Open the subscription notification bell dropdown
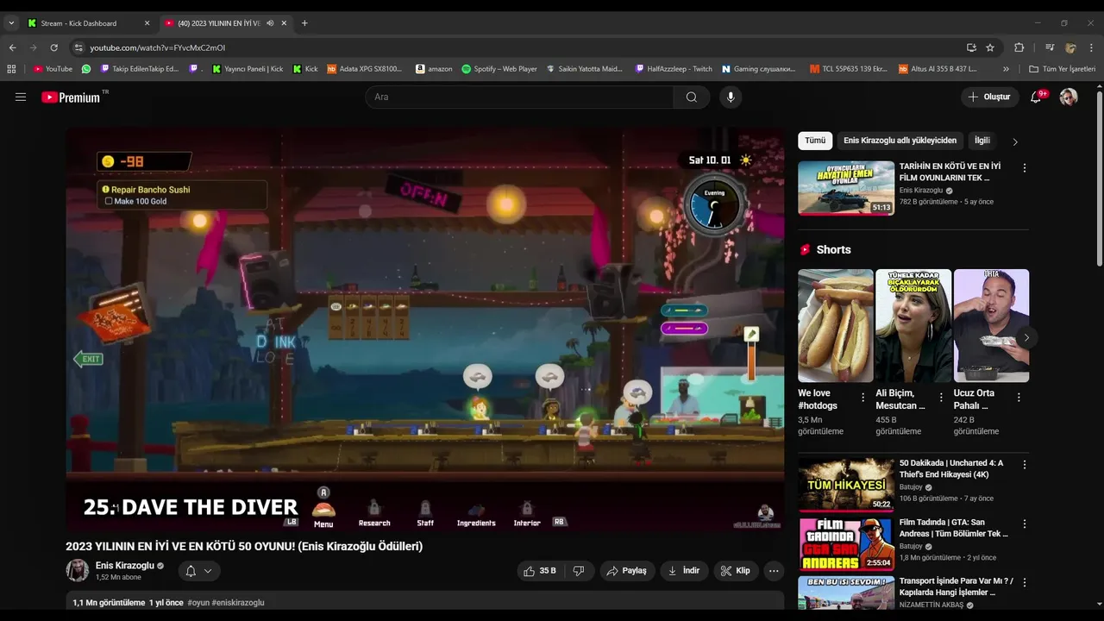The image size is (1104, 621). click(x=199, y=571)
